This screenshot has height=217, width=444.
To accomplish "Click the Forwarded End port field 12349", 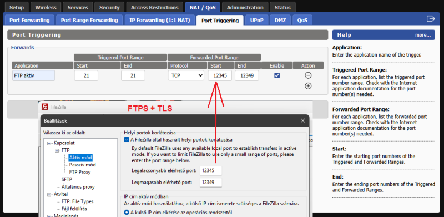I will pyautogui.click(x=246, y=75).
